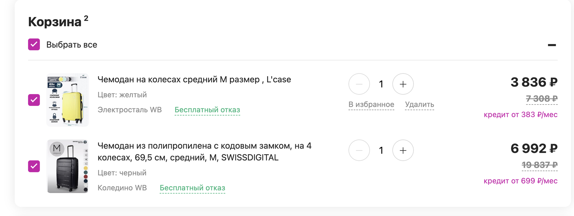Uncheck the black SWISSDIGITAL suitcase item
The image size is (574, 216).
[34, 166]
